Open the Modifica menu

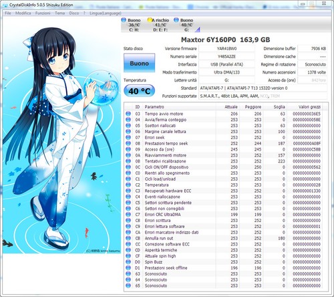[23, 13]
